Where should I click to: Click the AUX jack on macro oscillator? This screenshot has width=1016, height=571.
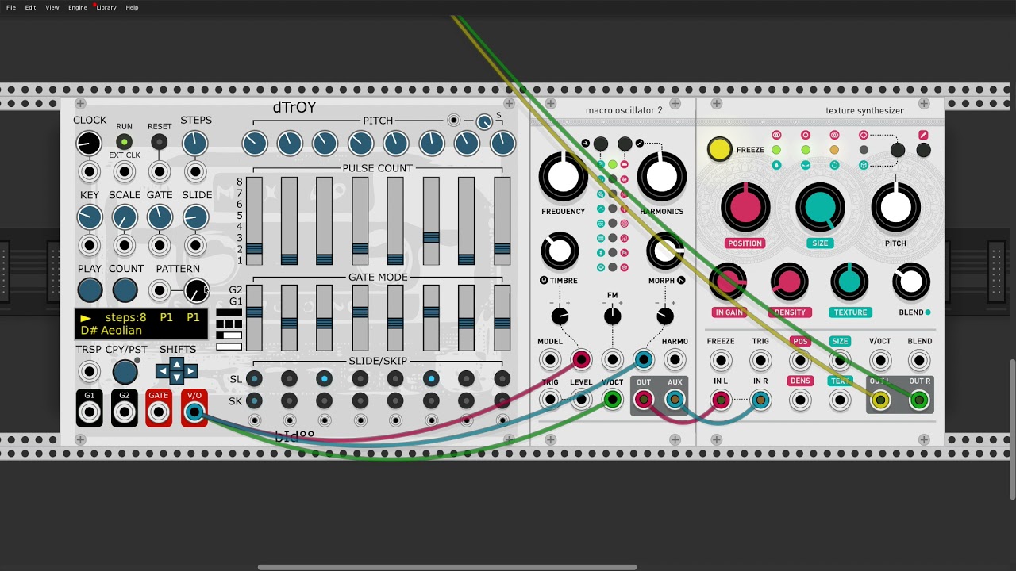675,400
